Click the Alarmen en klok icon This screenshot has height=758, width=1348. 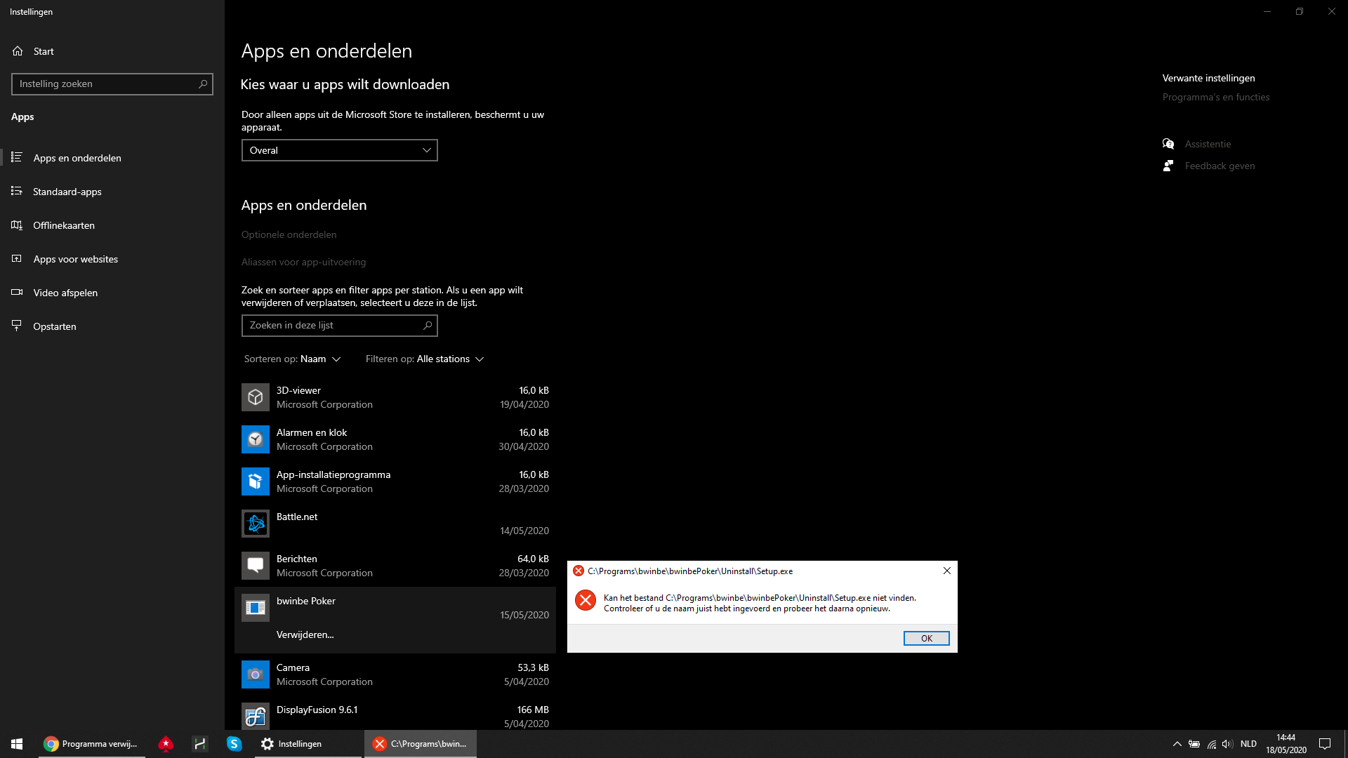255,439
